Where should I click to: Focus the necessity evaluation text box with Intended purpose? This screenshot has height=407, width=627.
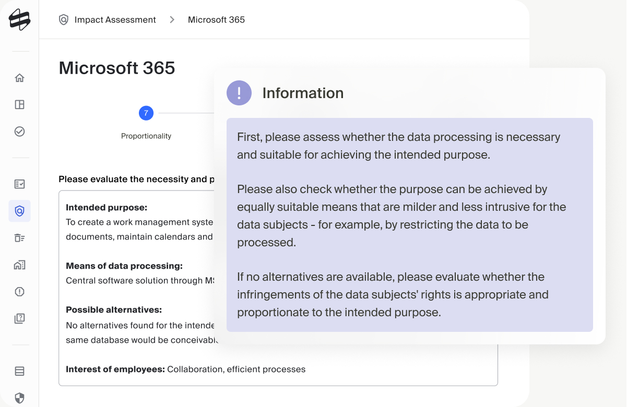coord(278,288)
